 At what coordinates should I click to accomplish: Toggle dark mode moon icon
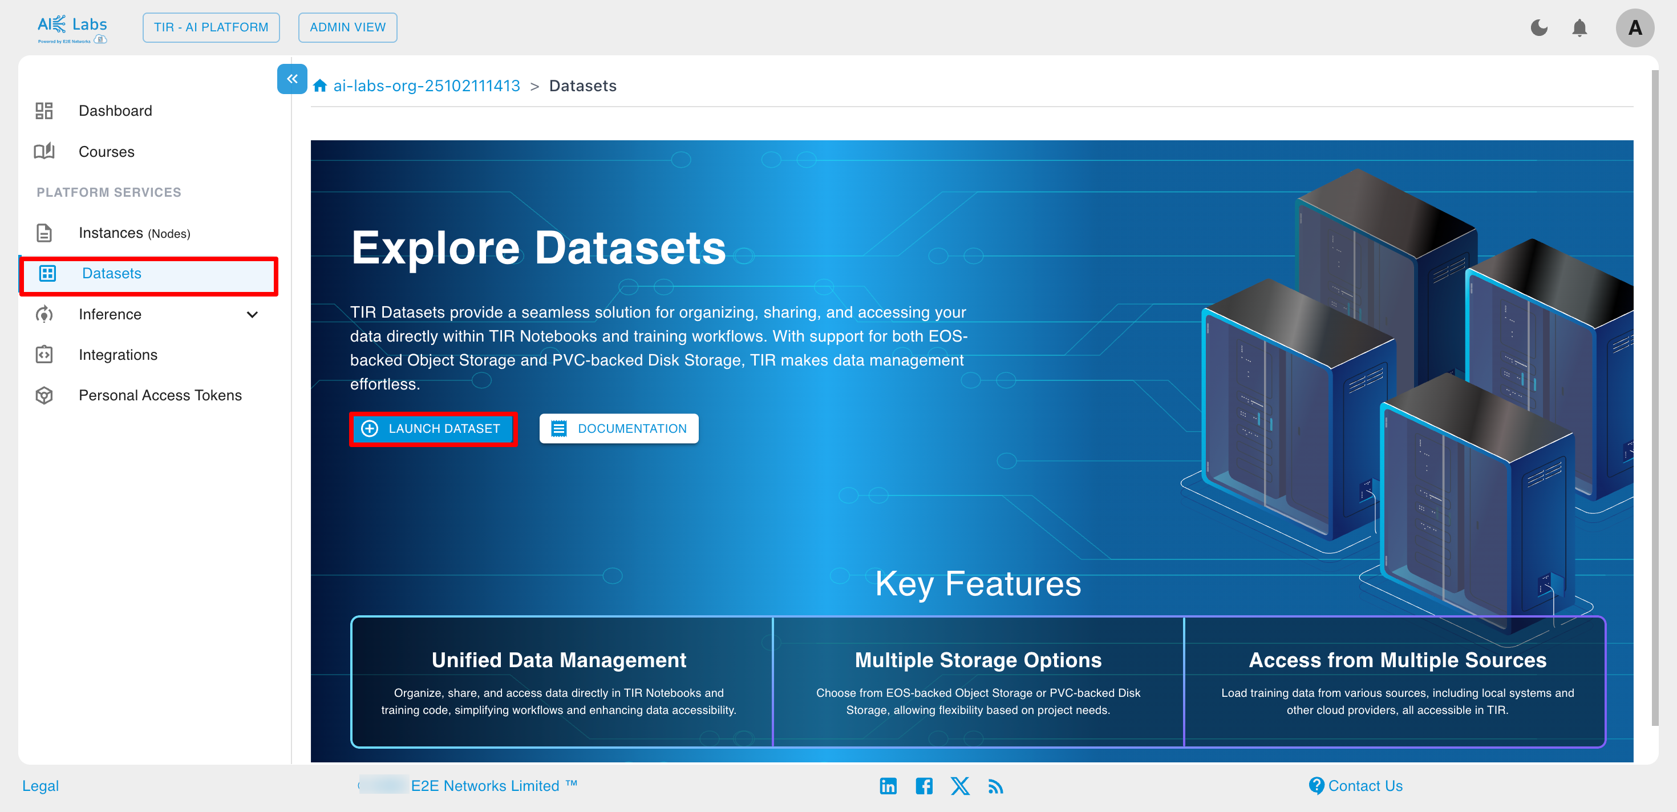pos(1539,28)
